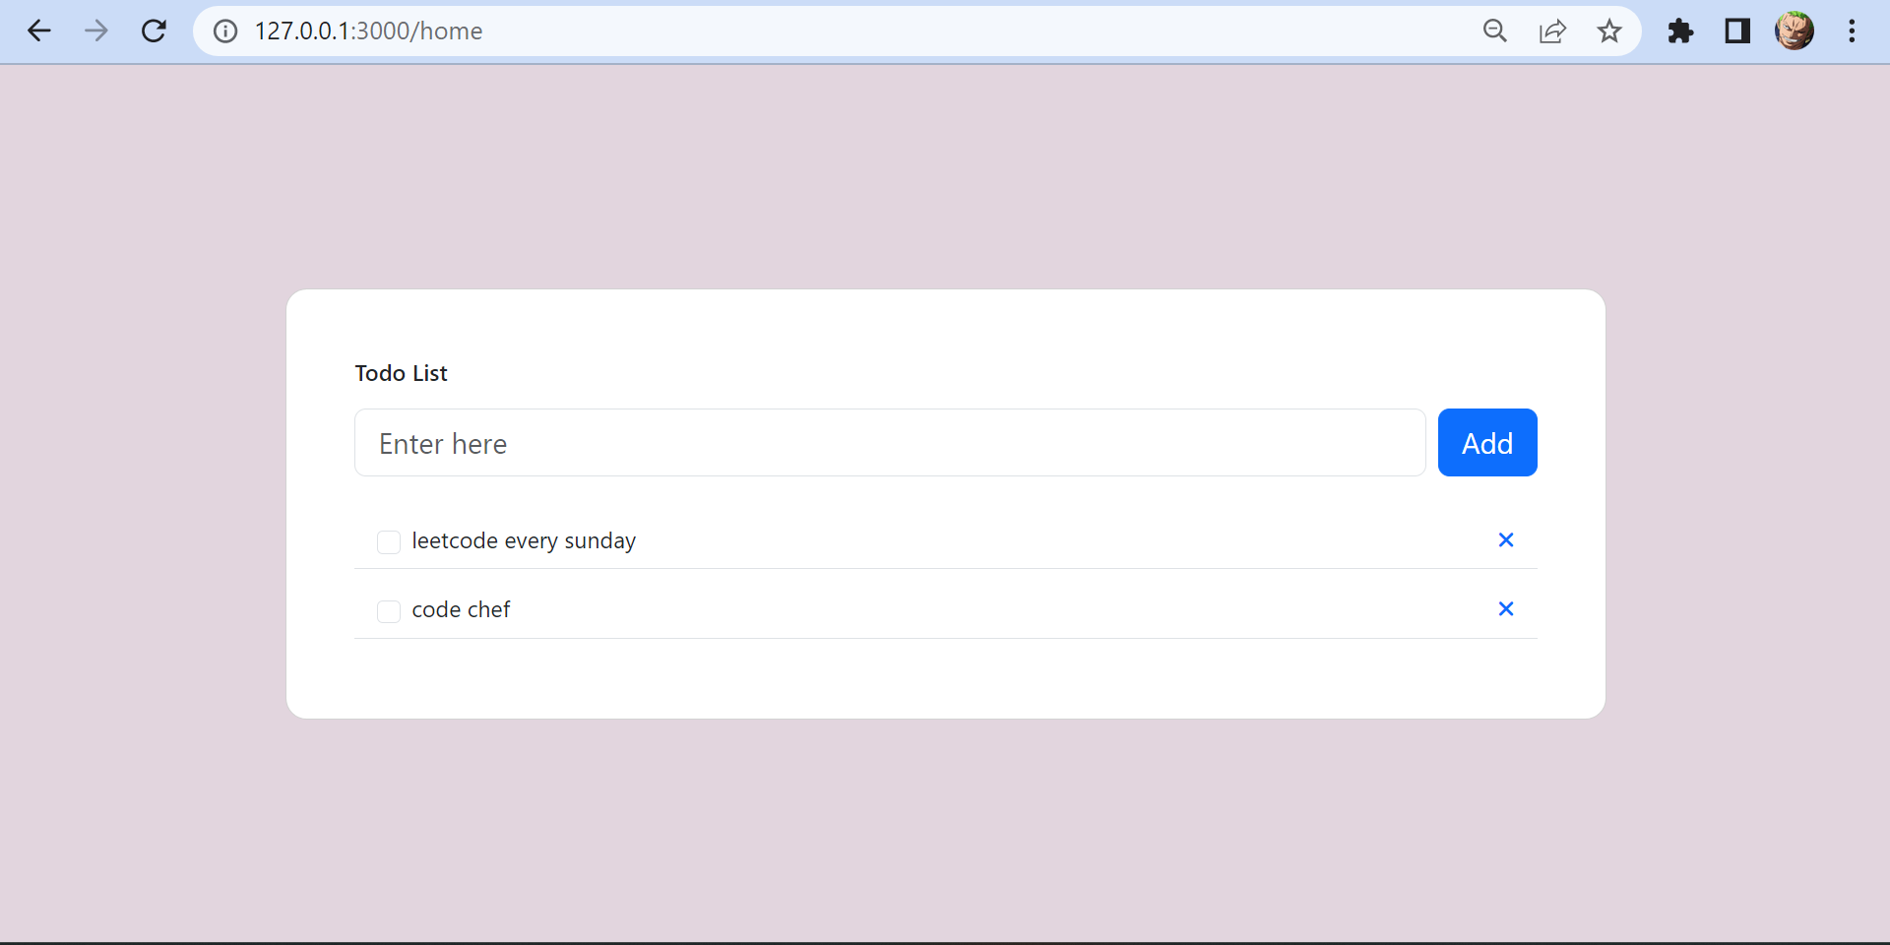
Task: Click the zoom search icon in toolbar
Action: point(1495,31)
